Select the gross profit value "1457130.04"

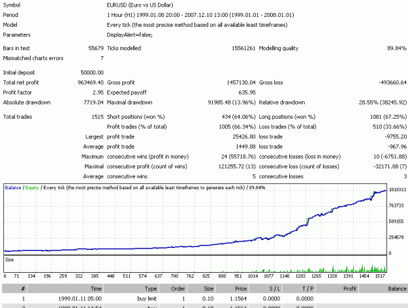click(x=241, y=82)
